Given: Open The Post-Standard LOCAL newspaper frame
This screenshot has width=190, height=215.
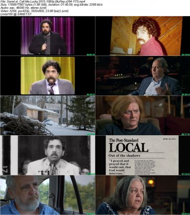Looking at the screenshot, I should pyautogui.click(x=143, y=155).
